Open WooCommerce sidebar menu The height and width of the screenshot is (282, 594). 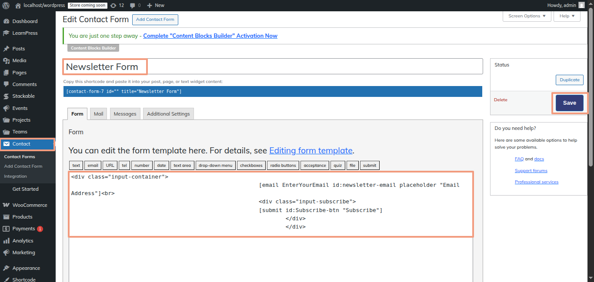click(x=30, y=205)
